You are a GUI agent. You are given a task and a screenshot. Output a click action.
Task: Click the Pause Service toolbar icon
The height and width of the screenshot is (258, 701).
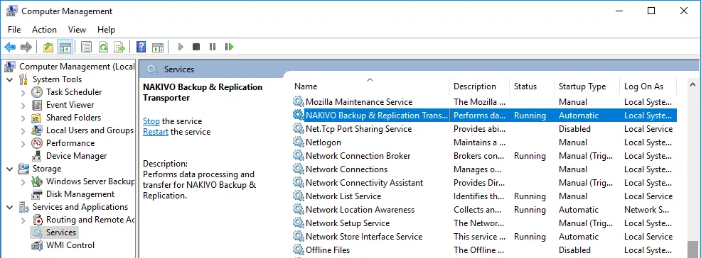(213, 47)
